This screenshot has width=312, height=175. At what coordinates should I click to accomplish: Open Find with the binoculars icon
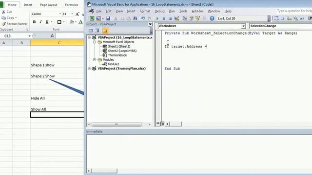point(135,18)
